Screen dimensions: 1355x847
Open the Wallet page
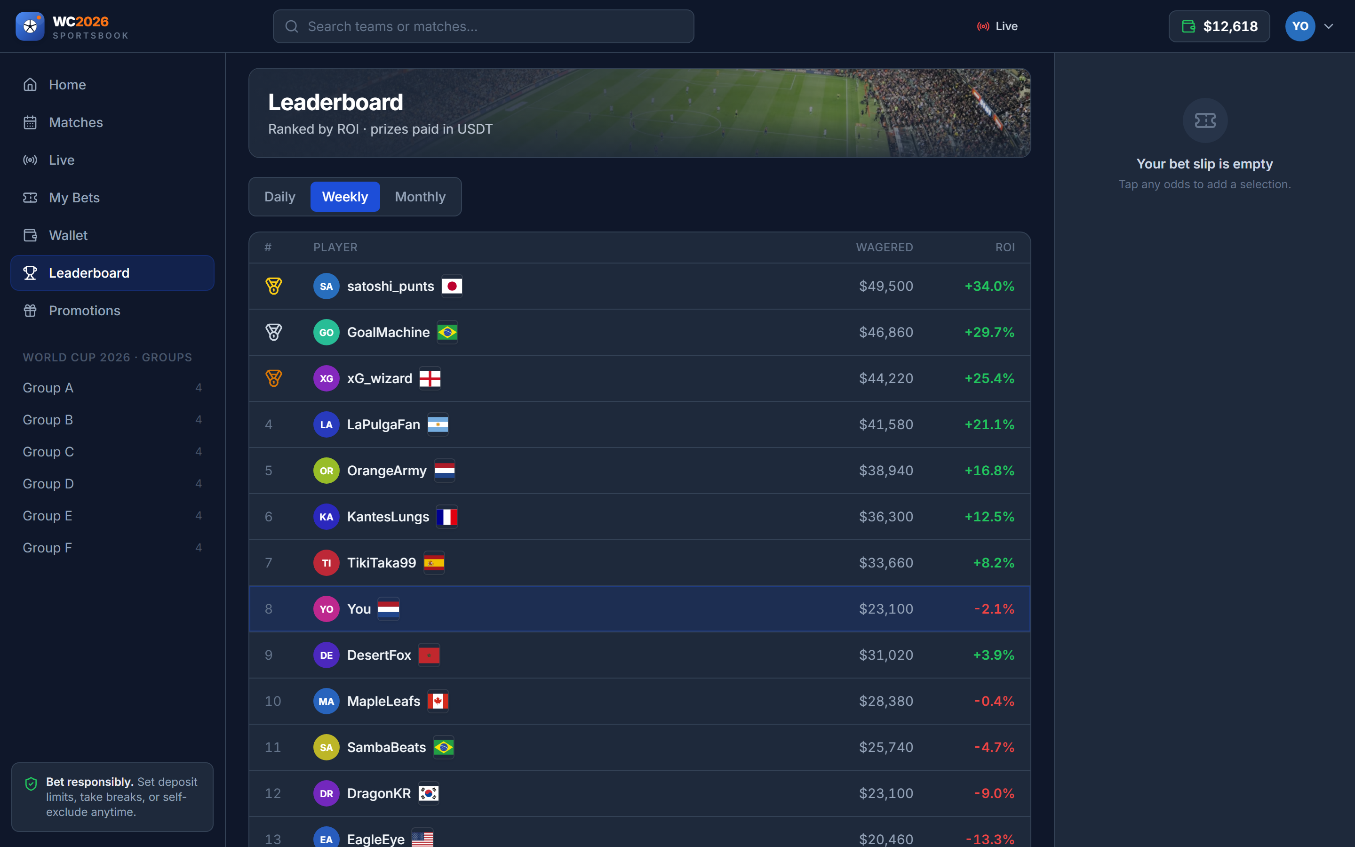coord(112,235)
